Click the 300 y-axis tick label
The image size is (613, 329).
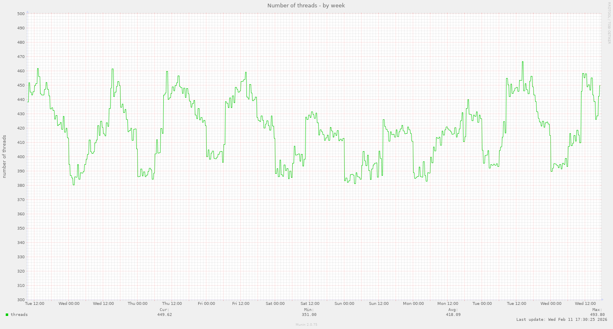[21, 300]
